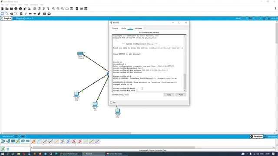Click the CLI terminal scrollbar up arrow

185,36
